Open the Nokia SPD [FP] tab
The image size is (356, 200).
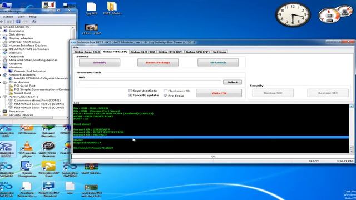coord(197,52)
